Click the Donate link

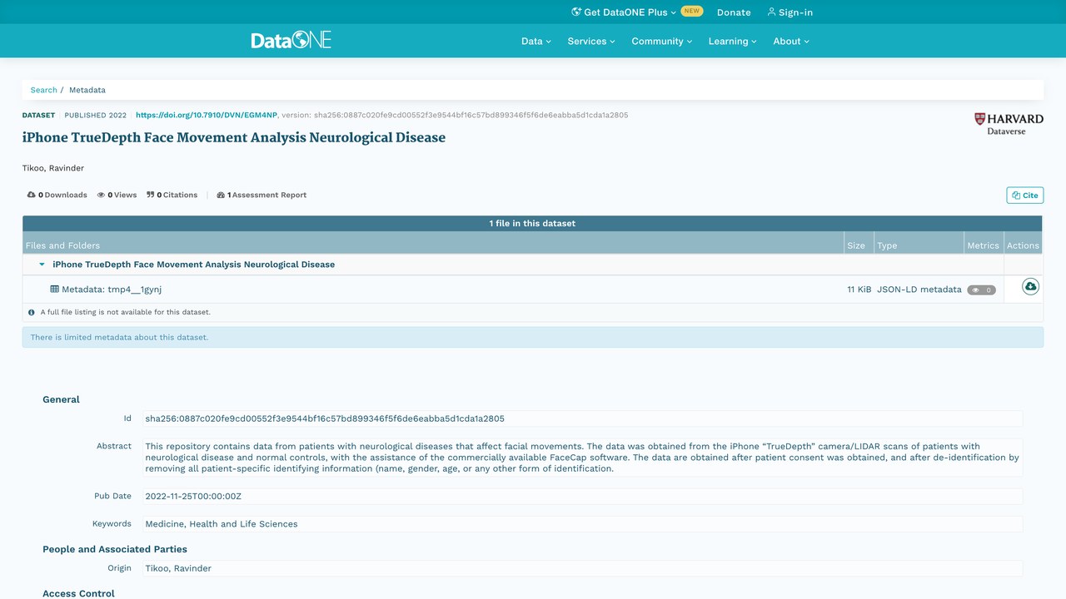tap(734, 12)
